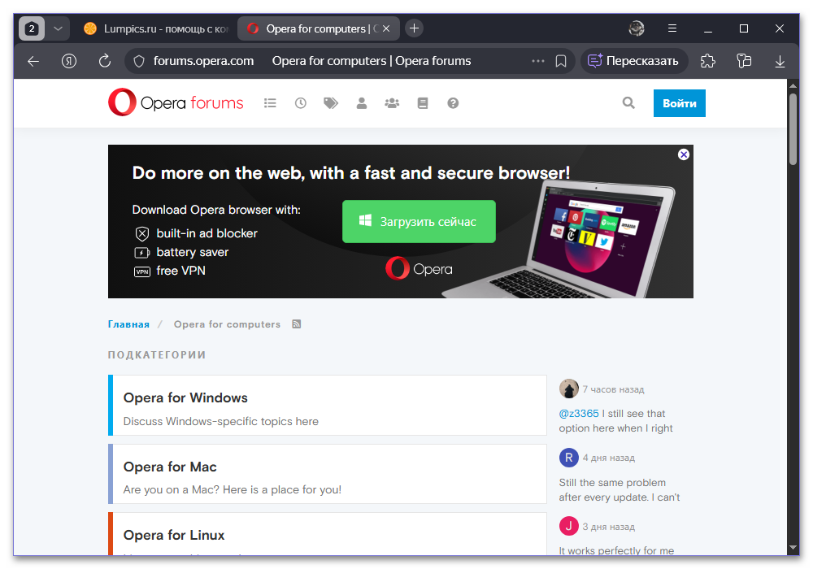This screenshot has height=569, width=813.
Task: Open the RSS feed icon
Action: (297, 324)
